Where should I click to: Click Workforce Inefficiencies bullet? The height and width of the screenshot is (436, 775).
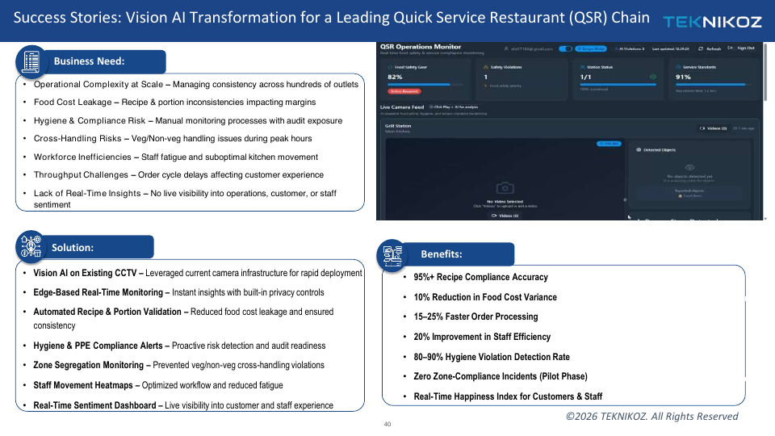(175, 157)
